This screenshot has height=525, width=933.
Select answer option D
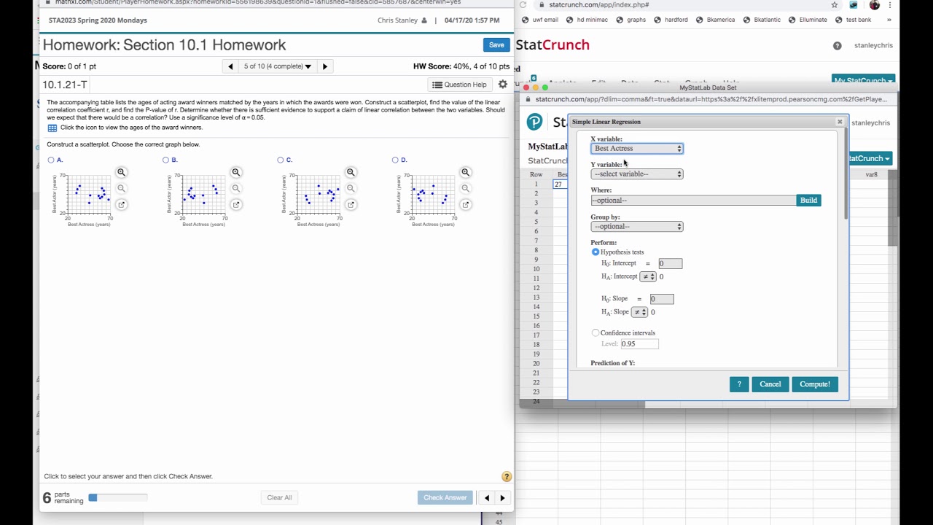[395, 160]
